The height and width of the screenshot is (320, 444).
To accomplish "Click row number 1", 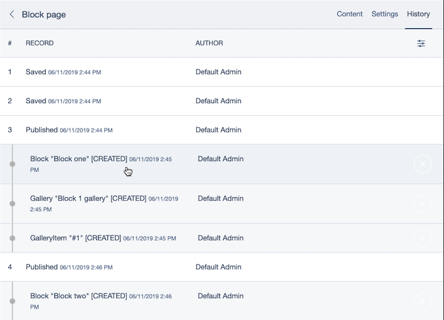I will pos(10,72).
